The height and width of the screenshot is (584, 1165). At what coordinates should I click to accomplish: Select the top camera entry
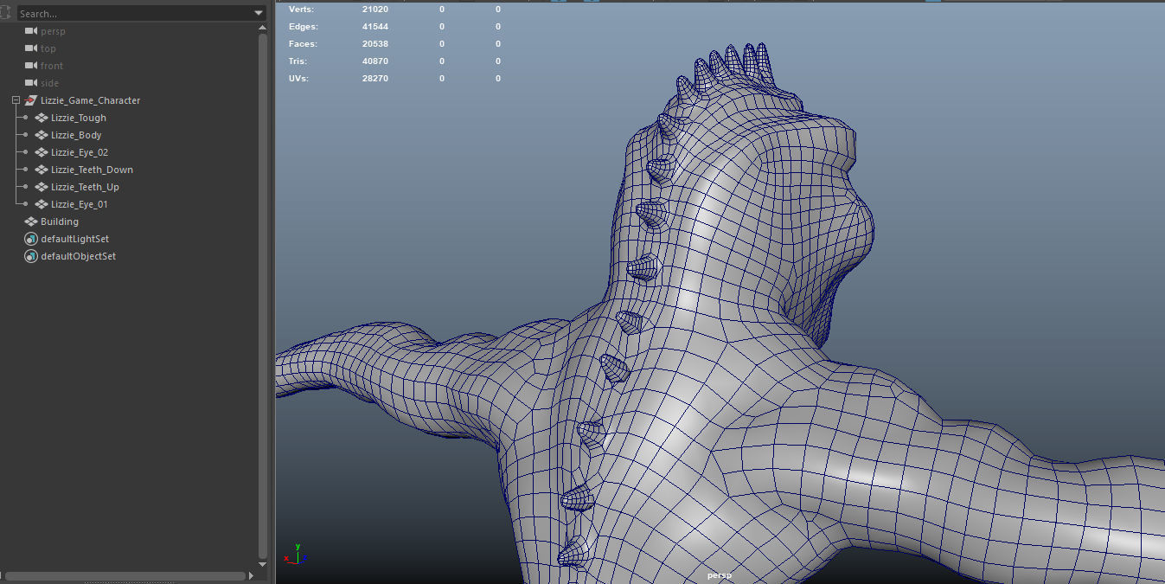click(48, 48)
